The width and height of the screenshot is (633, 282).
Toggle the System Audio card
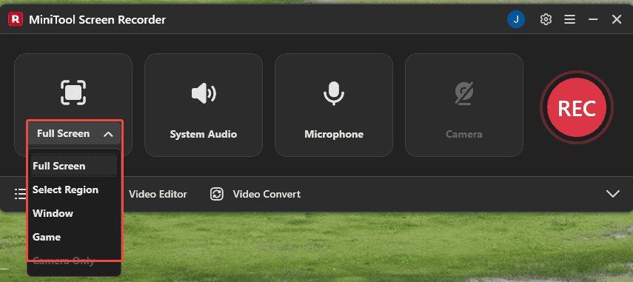(204, 105)
